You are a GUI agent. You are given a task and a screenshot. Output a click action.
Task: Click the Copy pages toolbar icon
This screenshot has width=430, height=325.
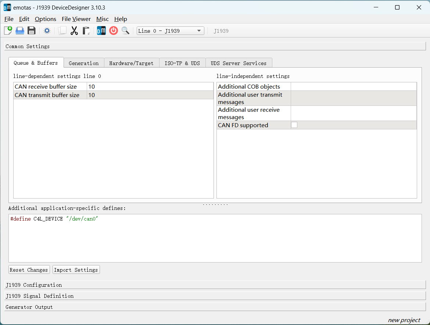(x=62, y=31)
